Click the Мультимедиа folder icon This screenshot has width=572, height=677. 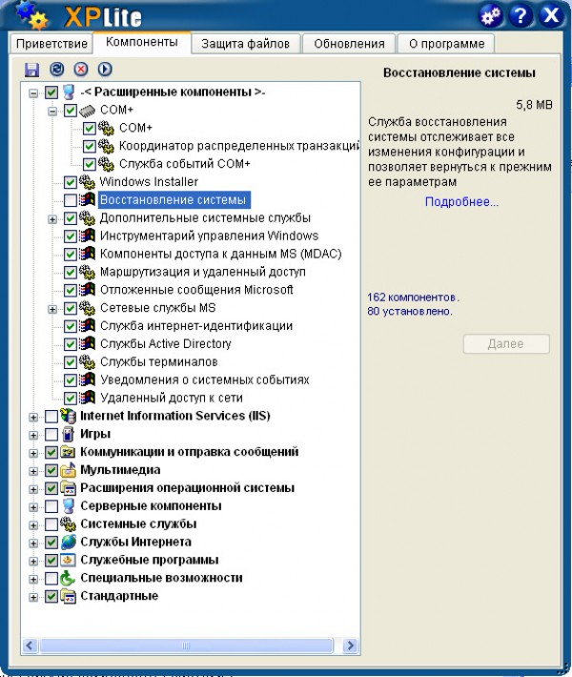tap(69, 470)
